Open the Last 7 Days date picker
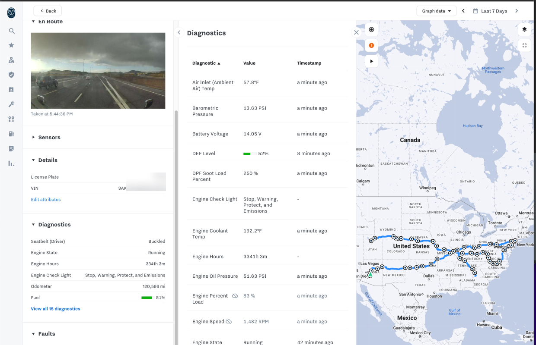The width and height of the screenshot is (536, 345). (x=490, y=11)
